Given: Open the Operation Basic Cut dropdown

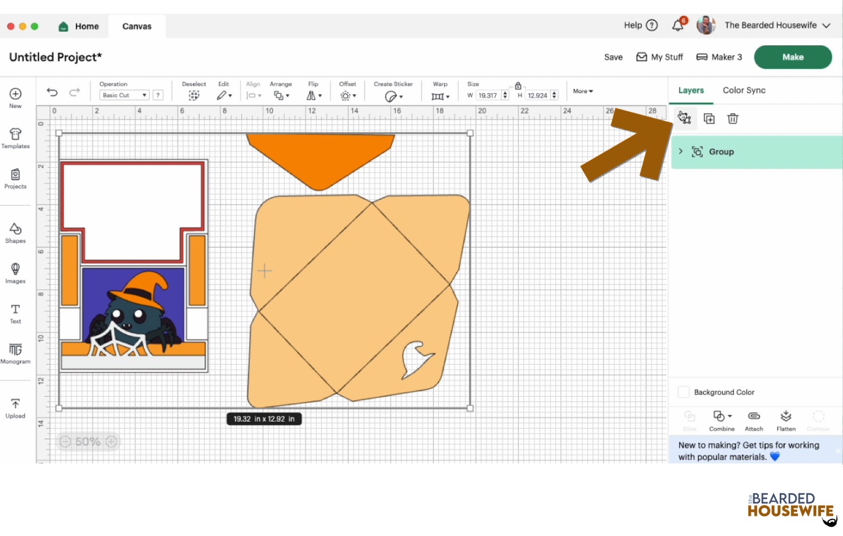Looking at the screenshot, I should (124, 95).
